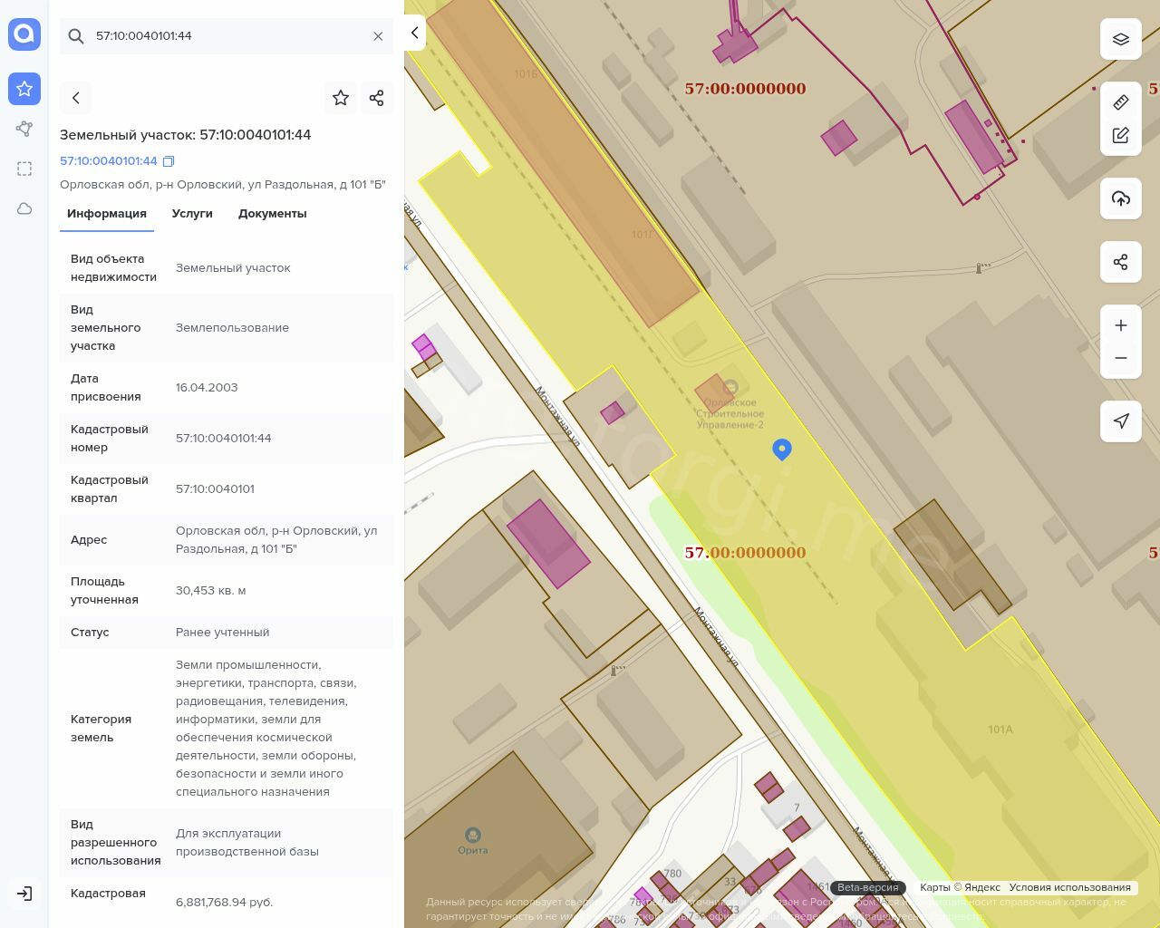
Task: Click the cloud upload icon on map
Action: pos(1121,198)
